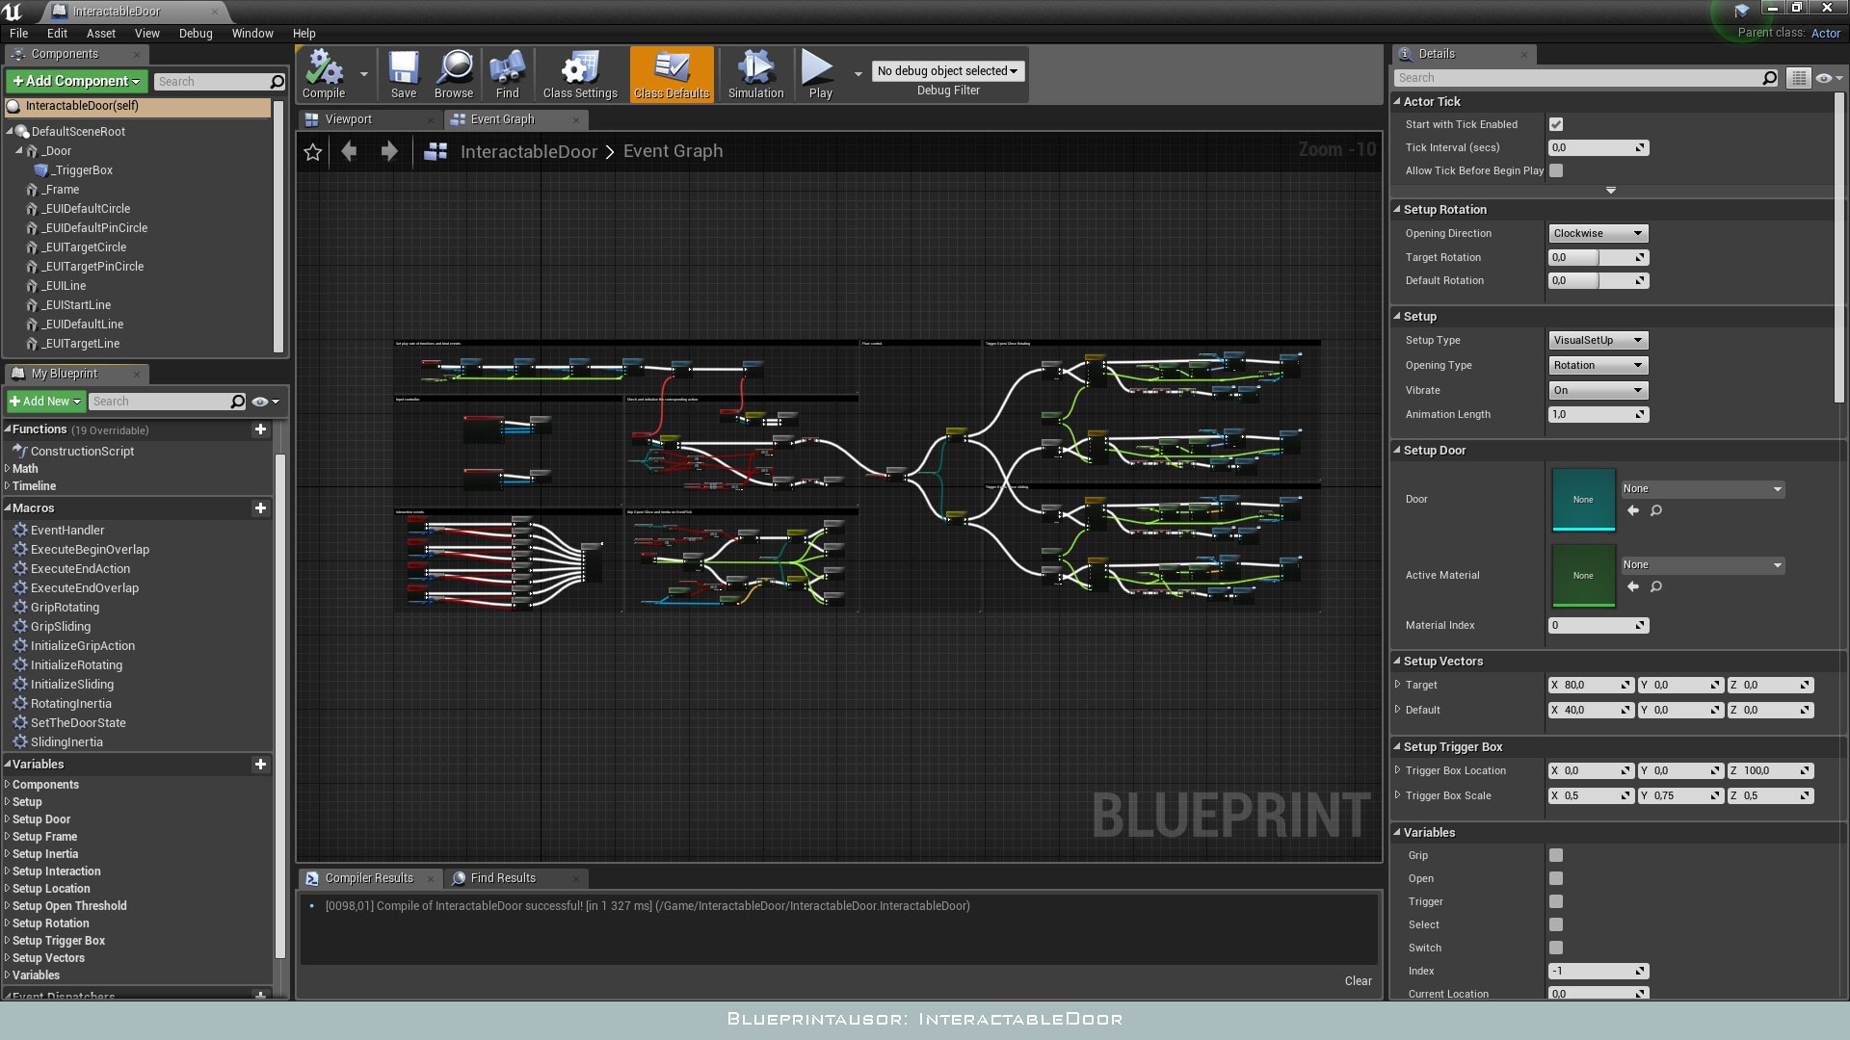Open the Debug menu

[196, 33]
